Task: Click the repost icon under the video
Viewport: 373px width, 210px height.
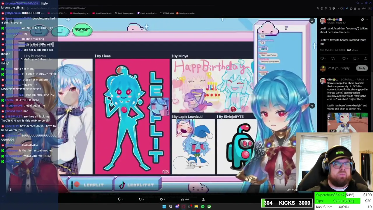Action: pos(141,199)
